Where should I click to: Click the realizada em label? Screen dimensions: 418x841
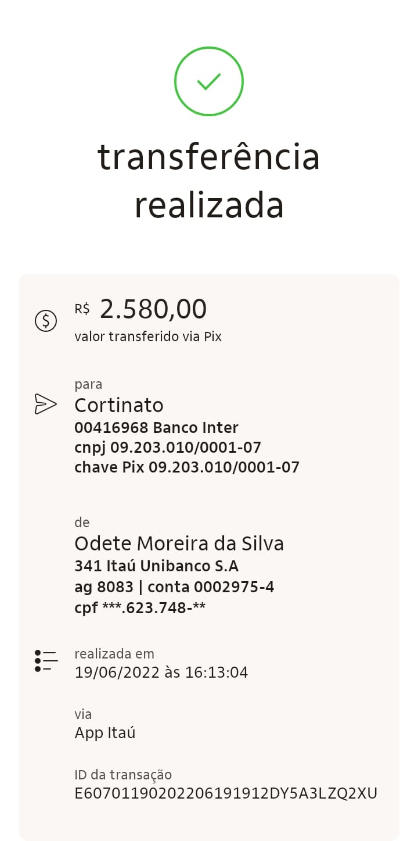[x=114, y=654]
